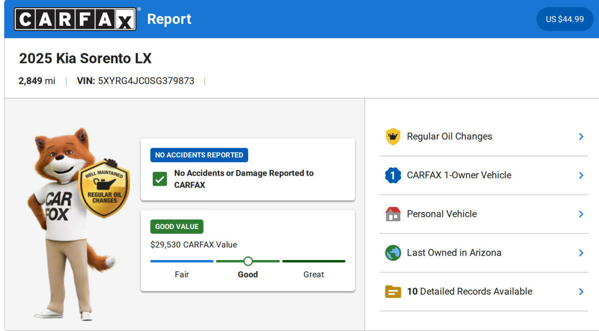Click the CARFAX logo in header
599x331 pixels.
pyautogui.click(x=75, y=19)
